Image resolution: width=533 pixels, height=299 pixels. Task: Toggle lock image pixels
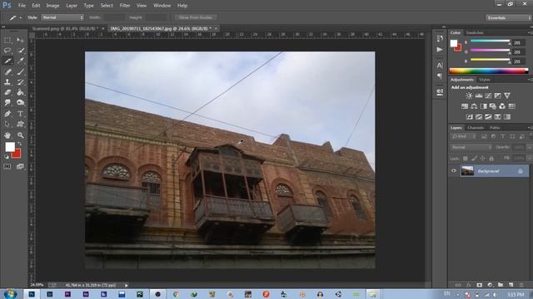pos(474,159)
